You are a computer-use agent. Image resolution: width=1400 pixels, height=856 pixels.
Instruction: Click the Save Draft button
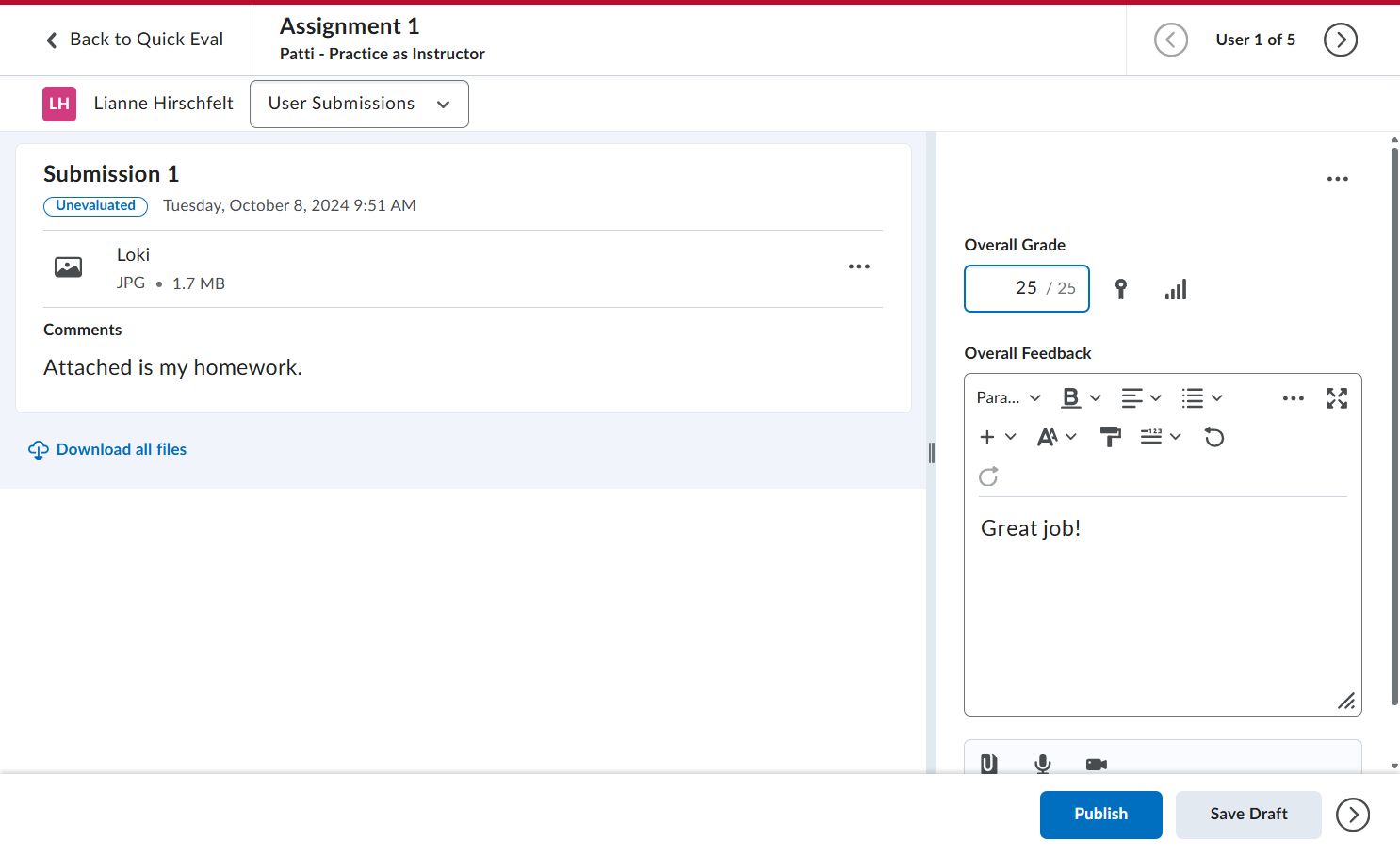1248,815
